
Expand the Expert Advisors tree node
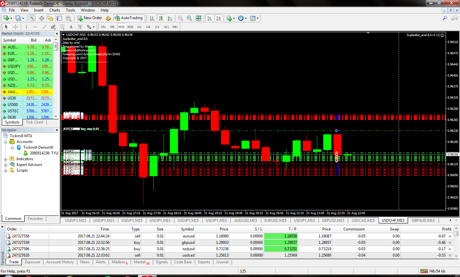[x=5, y=165]
